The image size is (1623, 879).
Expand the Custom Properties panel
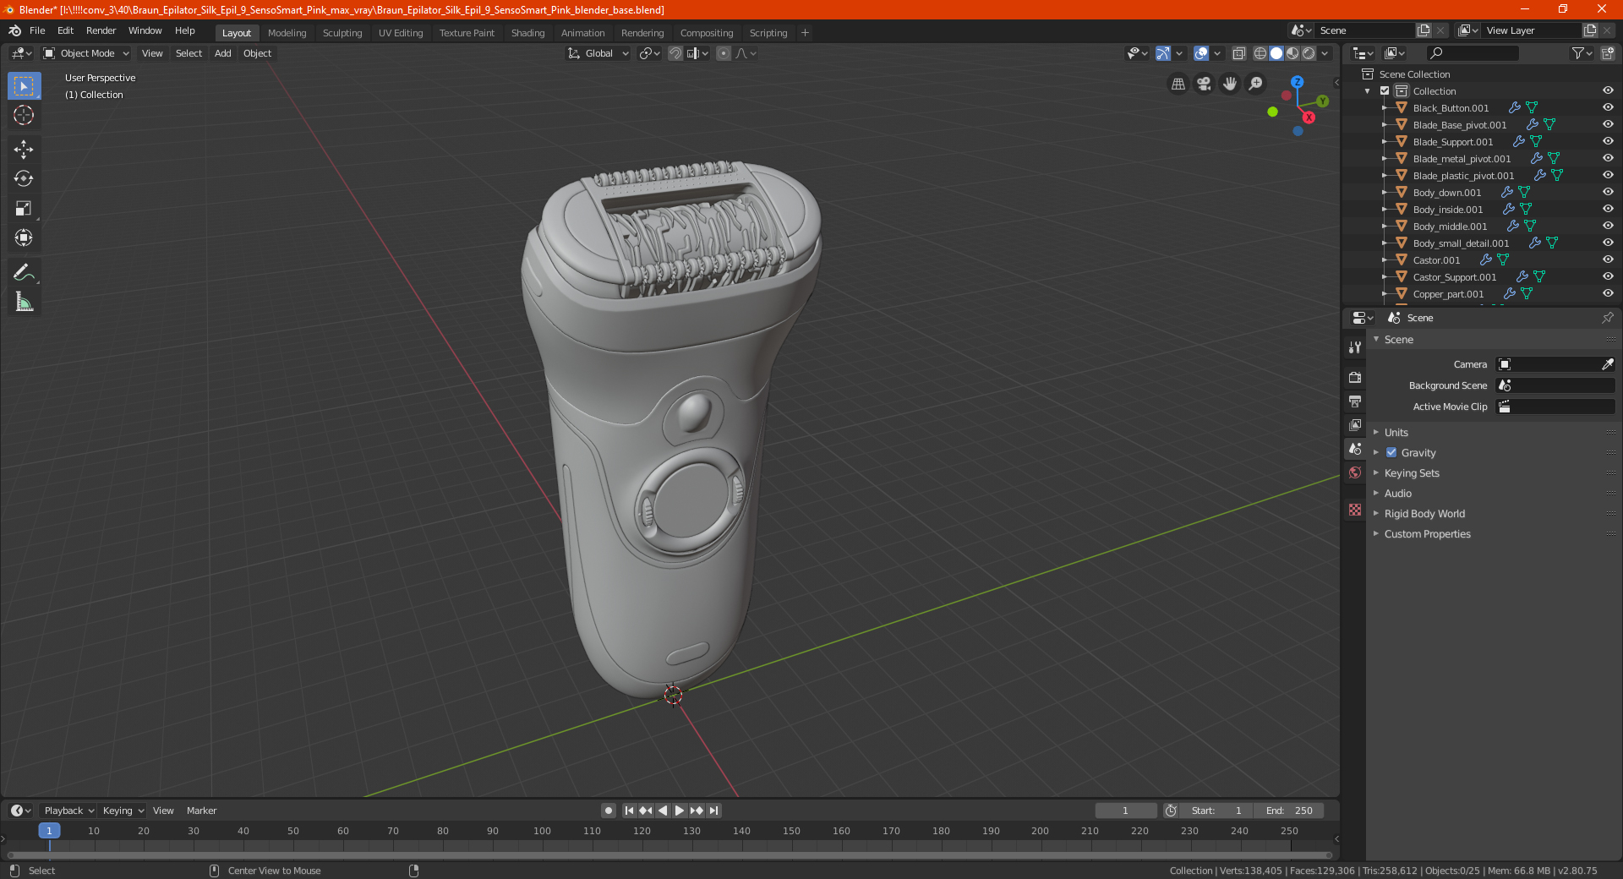(1427, 533)
